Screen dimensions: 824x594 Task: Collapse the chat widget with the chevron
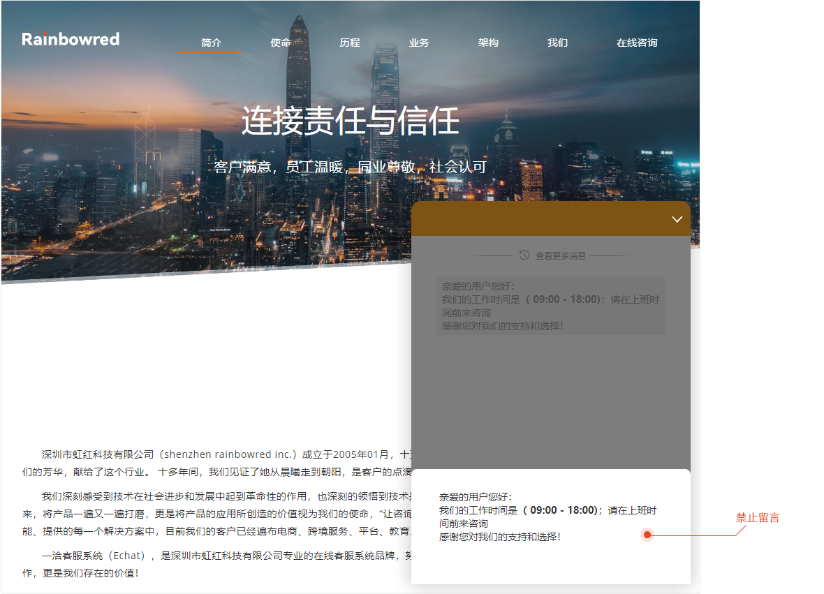(x=677, y=219)
